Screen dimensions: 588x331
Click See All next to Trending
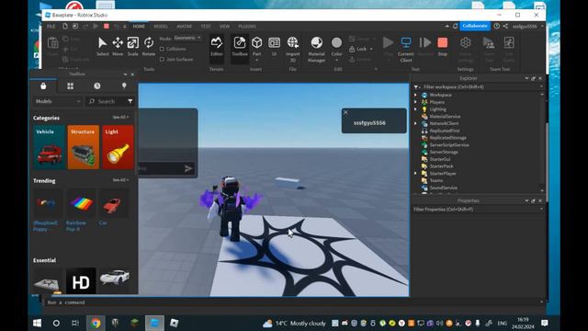coord(120,180)
